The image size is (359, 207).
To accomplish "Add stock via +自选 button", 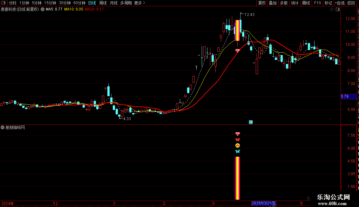I will 340,3.
